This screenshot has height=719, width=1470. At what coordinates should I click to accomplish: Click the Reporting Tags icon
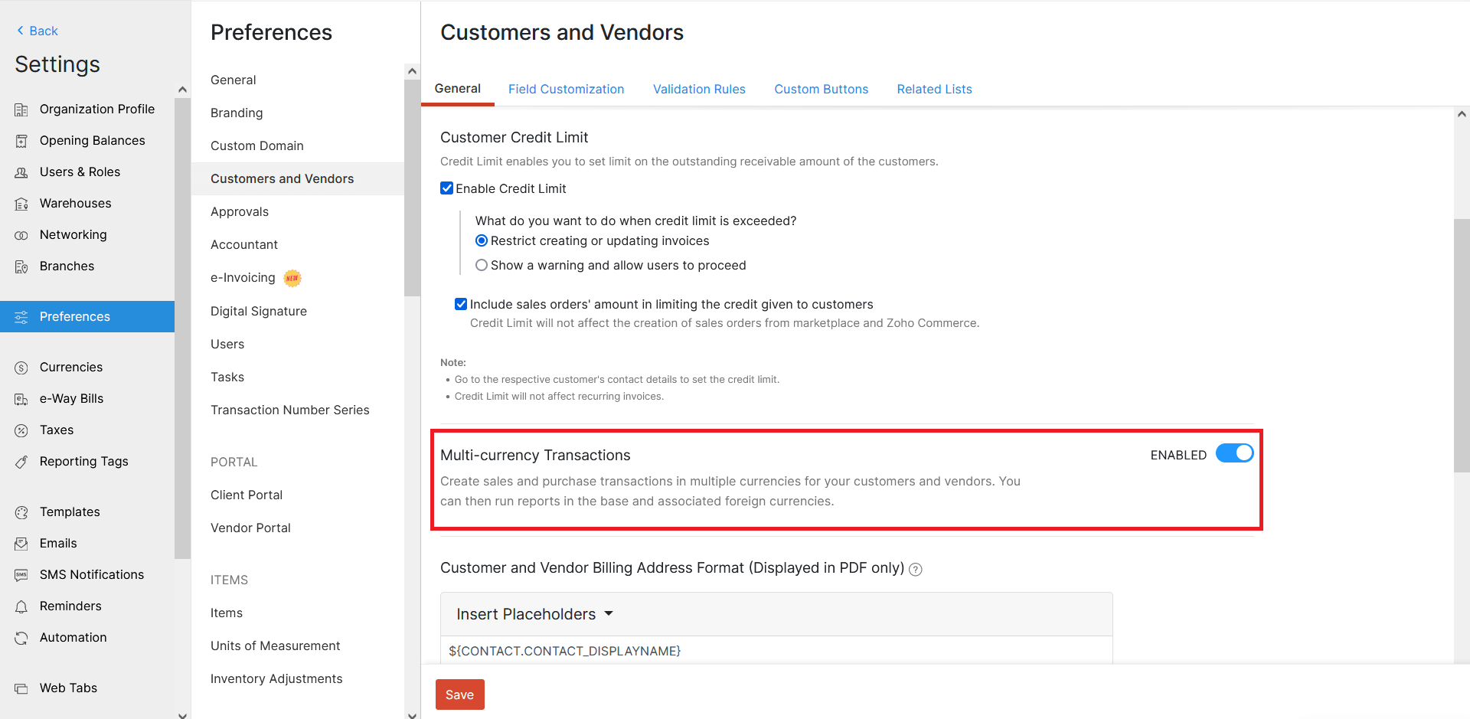21,462
